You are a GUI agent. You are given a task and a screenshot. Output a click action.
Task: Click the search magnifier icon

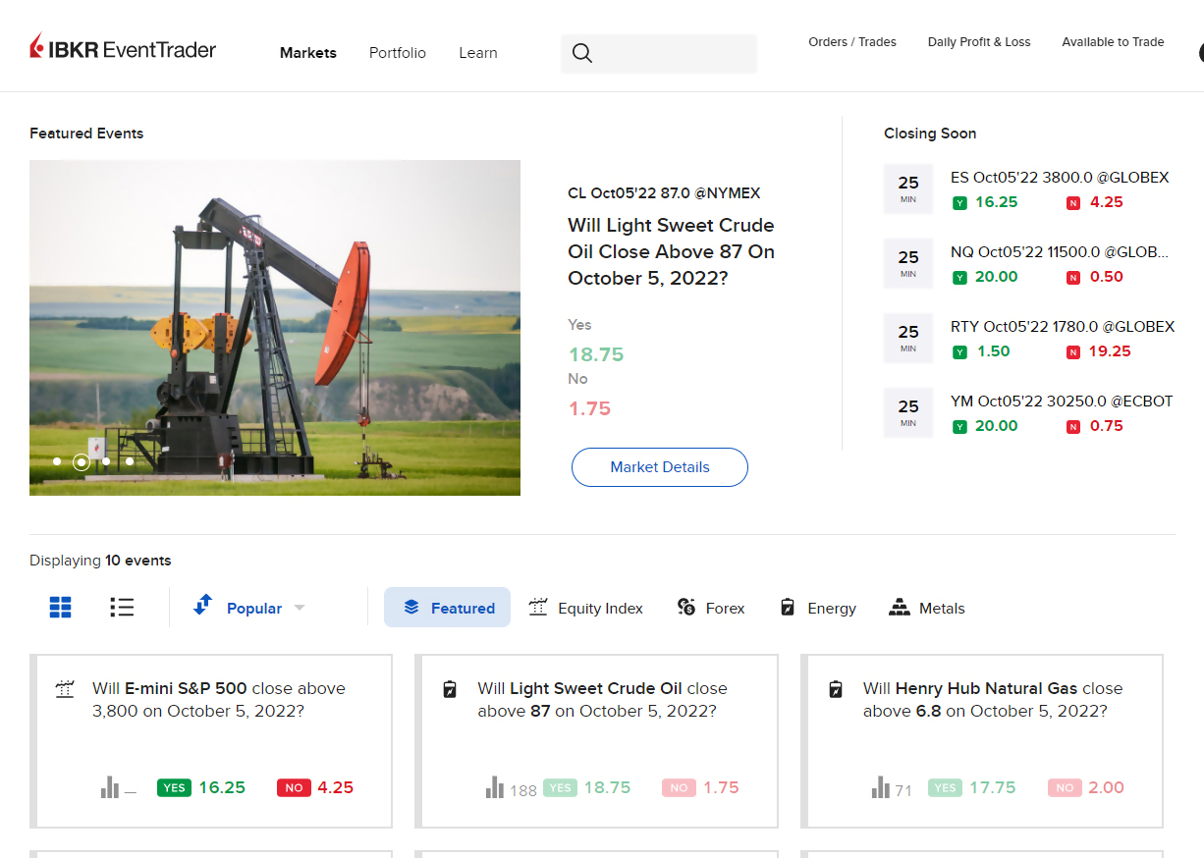point(582,53)
